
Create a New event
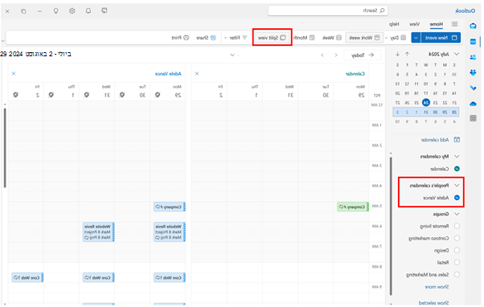coord(441,38)
